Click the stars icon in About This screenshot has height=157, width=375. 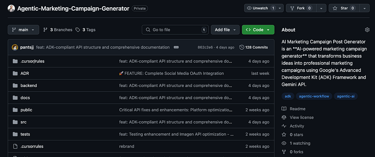pyautogui.click(x=284, y=135)
